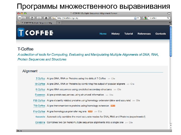Click the orange New badge on Pro-Coffee row
The image size is (181, 135).
pyautogui.click(x=90, y=111)
